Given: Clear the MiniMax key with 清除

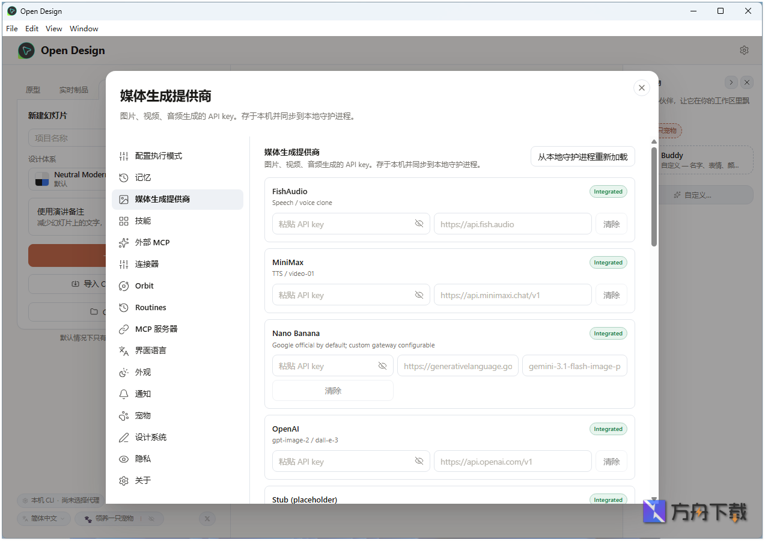Looking at the screenshot, I should click(612, 295).
